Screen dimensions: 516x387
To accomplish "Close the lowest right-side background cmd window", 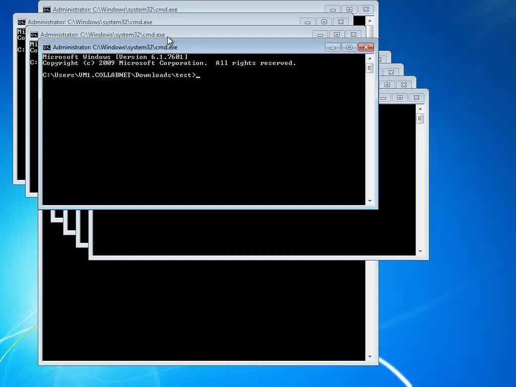I will tap(416, 97).
